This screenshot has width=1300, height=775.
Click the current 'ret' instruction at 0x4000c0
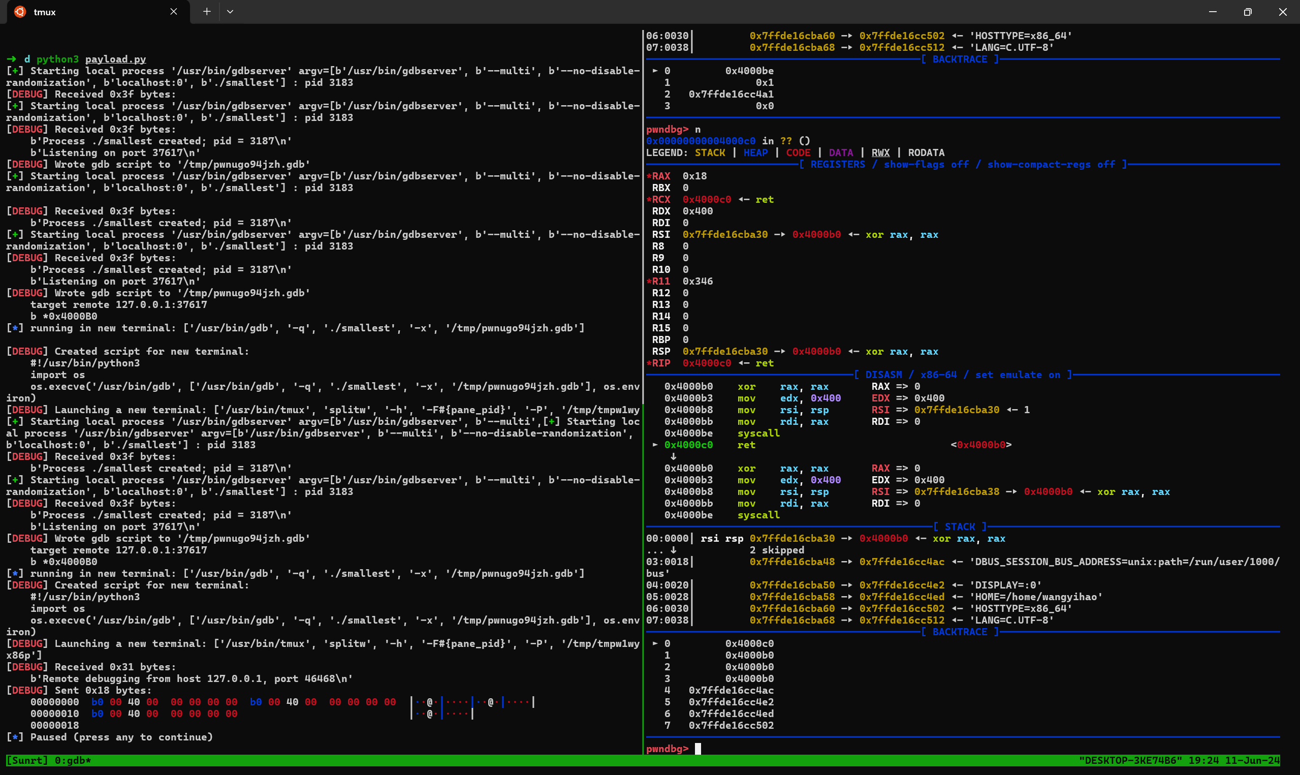(x=746, y=445)
